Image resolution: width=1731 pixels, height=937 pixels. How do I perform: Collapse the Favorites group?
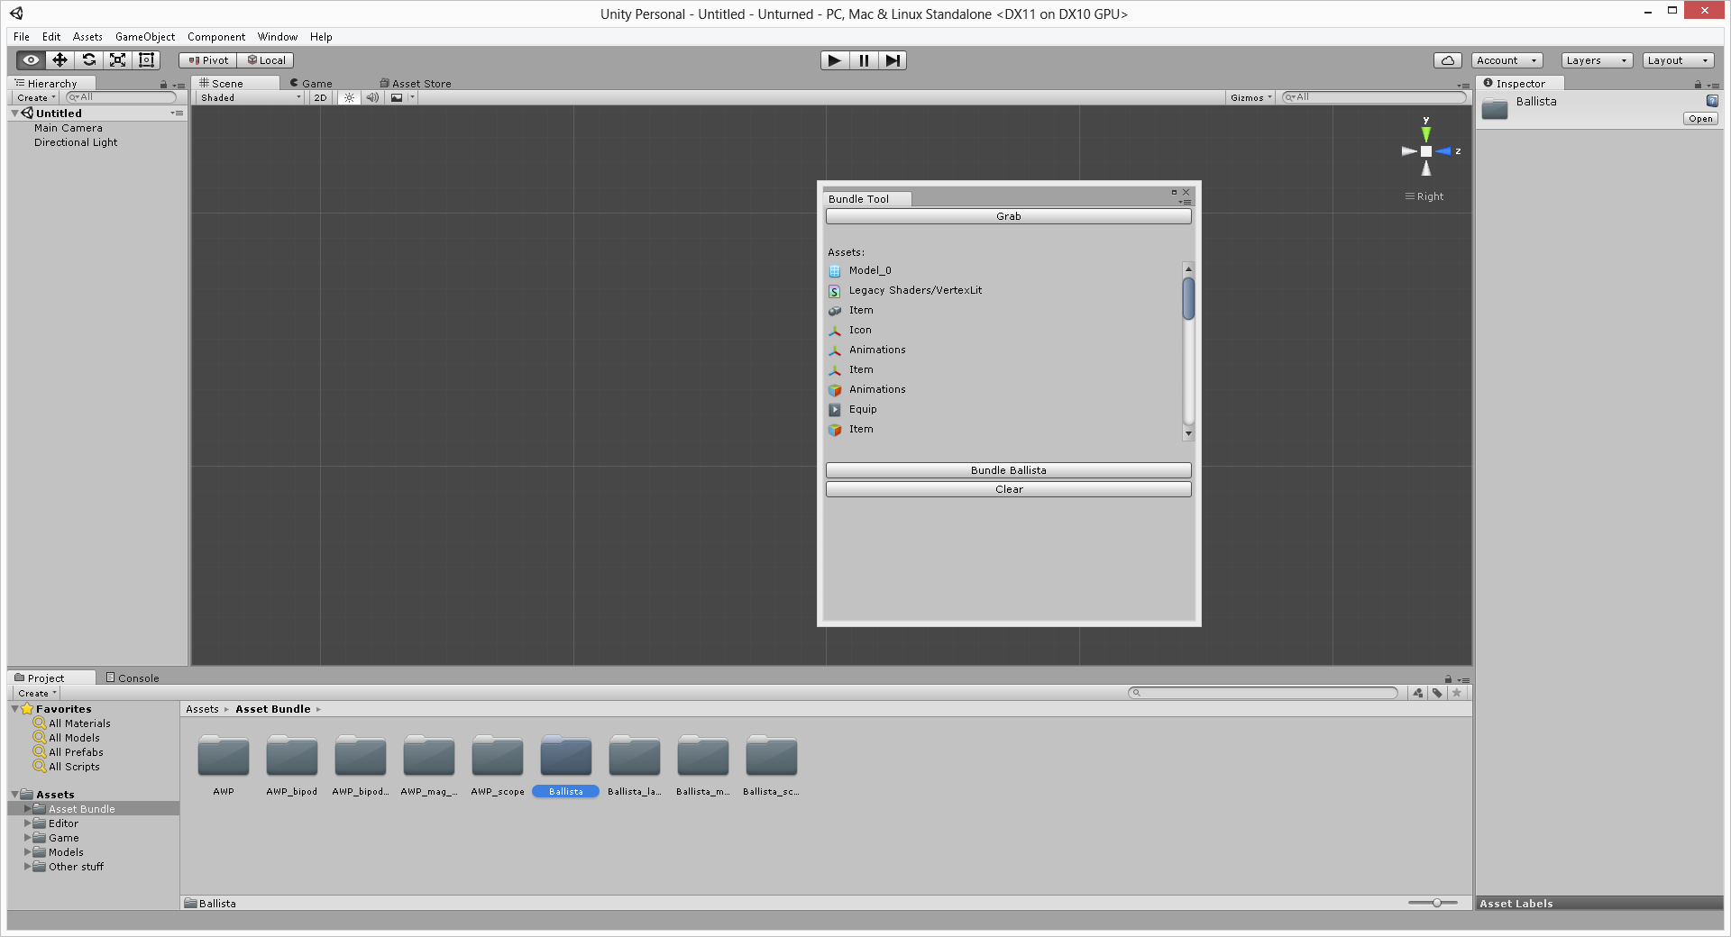pyautogui.click(x=15, y=709)
